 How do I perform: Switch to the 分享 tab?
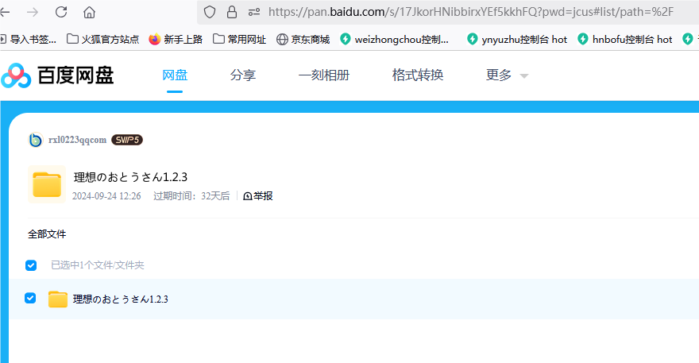[x=243, y=75]
